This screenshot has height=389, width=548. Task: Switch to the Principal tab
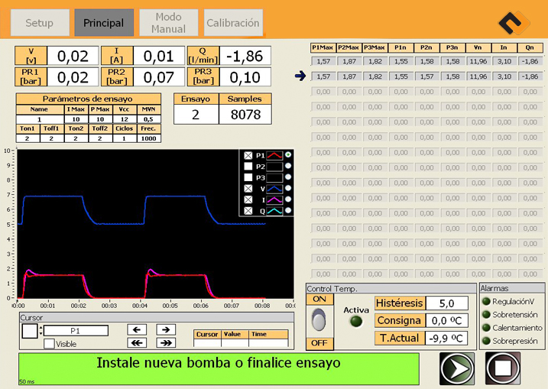click(x=104, y=23)
